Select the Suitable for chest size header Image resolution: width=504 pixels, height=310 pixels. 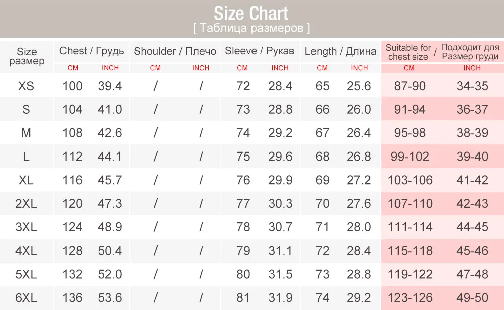(x=408, y=52)
